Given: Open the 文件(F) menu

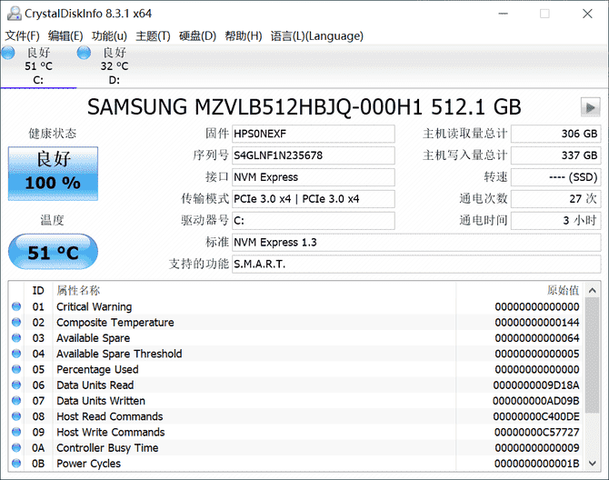Looking at the screenshot, I should [22, 35].
